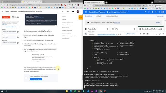Share the Qwiklabs lab
Screen dimensions: 166x93
pos(63,11)
